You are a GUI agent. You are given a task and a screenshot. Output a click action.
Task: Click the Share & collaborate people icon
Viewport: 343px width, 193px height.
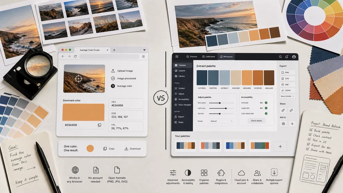click(257, 173)
